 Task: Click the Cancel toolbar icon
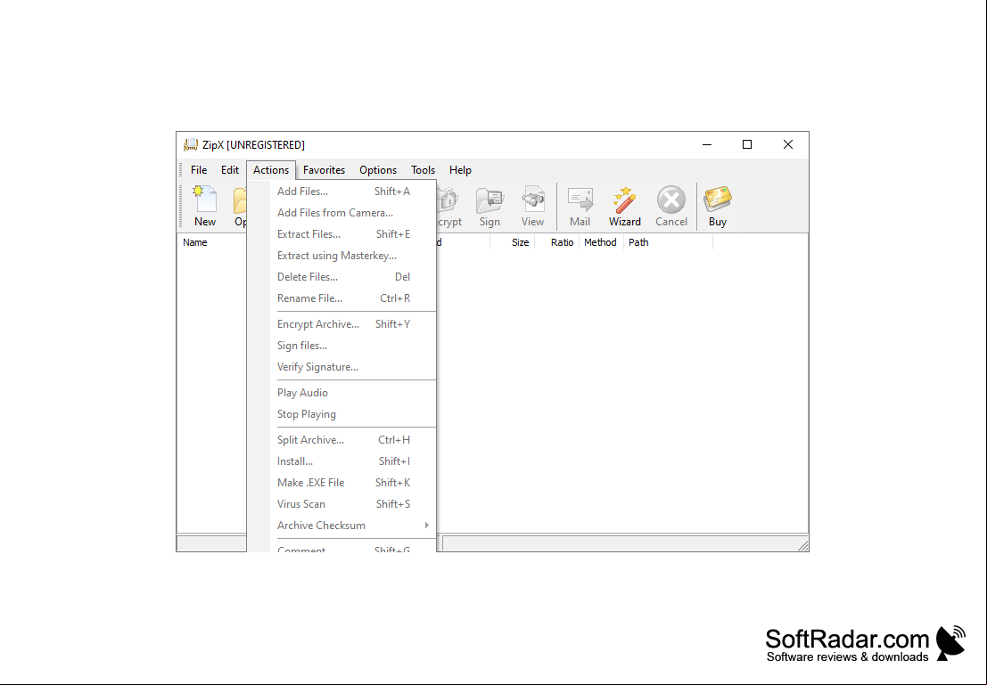point(671,207)
